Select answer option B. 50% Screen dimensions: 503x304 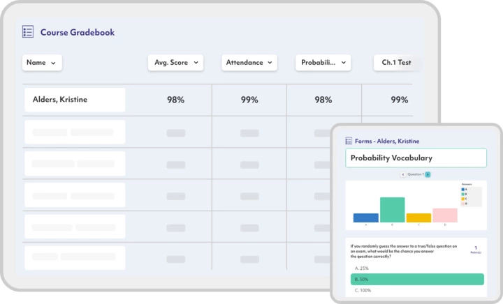click(416, 279)
